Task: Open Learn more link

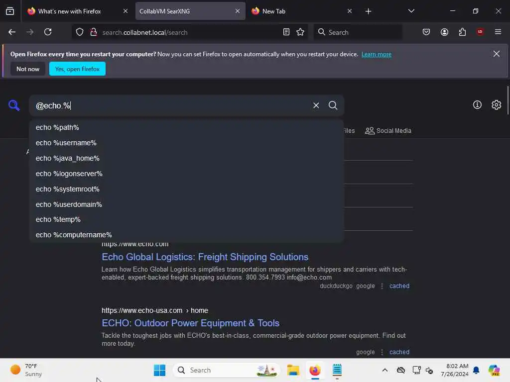Action: pos(377,54)
